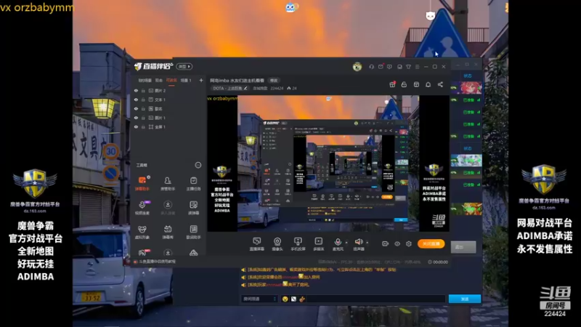Hide the 文本 1 layer

(136, 100)
